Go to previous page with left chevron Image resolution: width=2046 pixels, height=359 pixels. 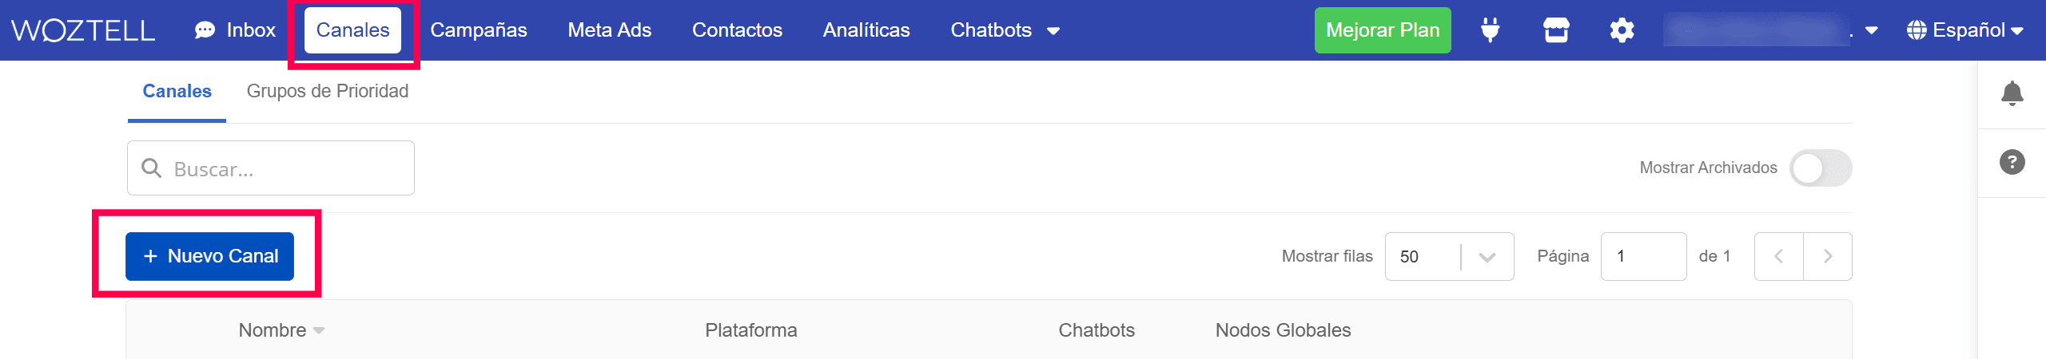tap(1778, 256)
